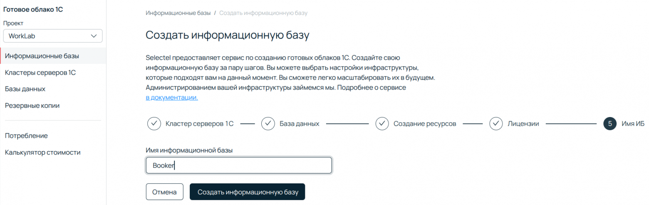Viewport: 649px width, 205px height.
Task: Click the Лицензии step label
Action: (x=523, y=124)
